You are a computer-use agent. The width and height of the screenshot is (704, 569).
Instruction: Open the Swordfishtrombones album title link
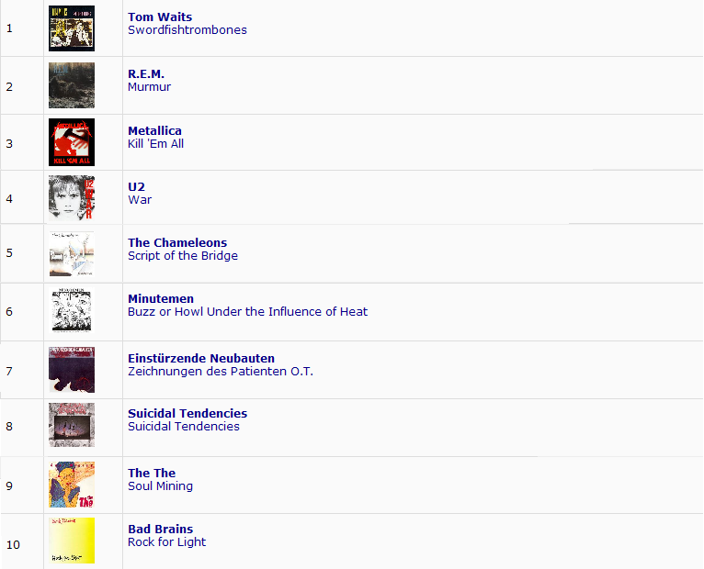(187, 30)
